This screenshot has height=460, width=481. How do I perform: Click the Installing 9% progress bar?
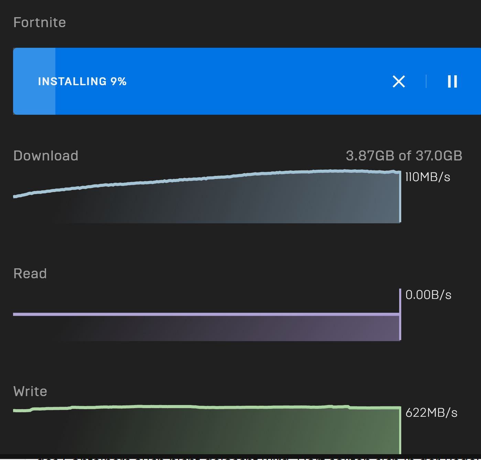(x=247, y=81)
